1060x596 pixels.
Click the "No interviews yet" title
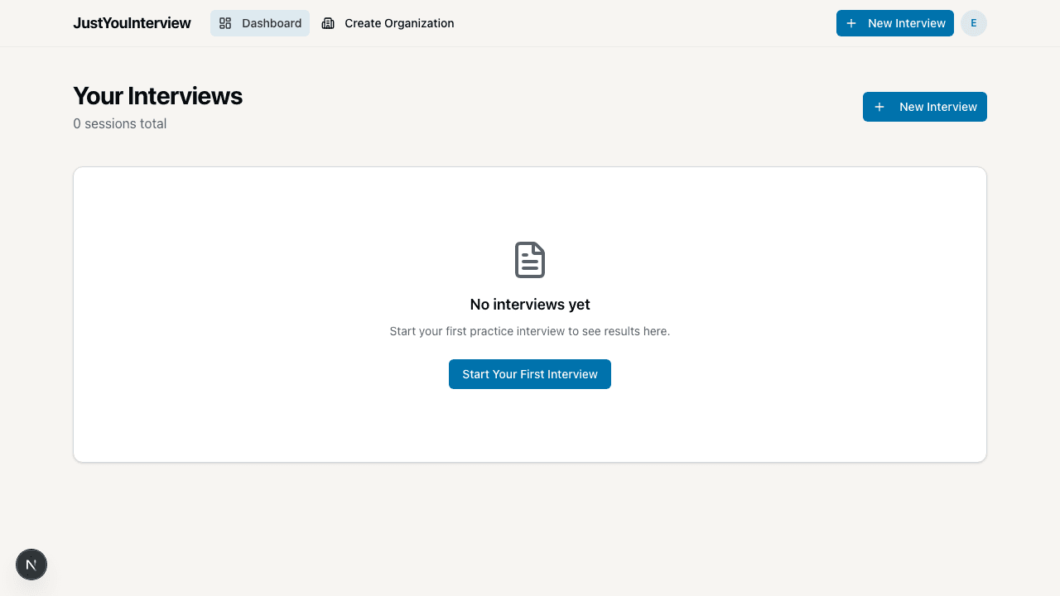(530, 305)
